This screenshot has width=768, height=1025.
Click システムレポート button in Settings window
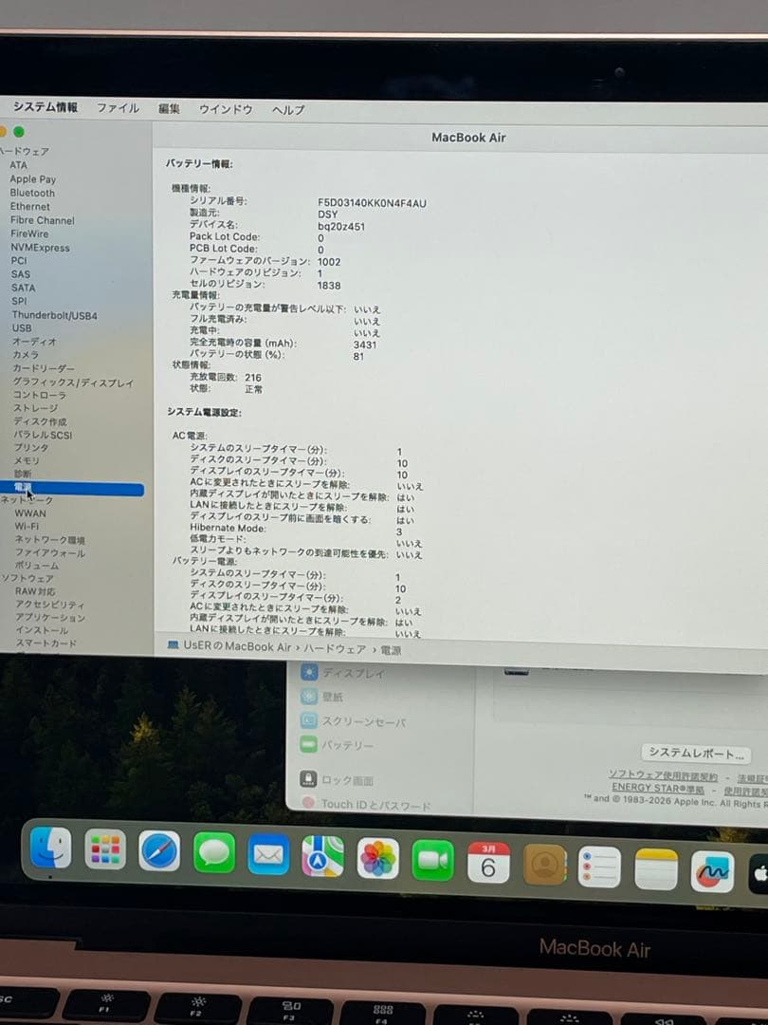pyautogui.click(x=696, y=753)
